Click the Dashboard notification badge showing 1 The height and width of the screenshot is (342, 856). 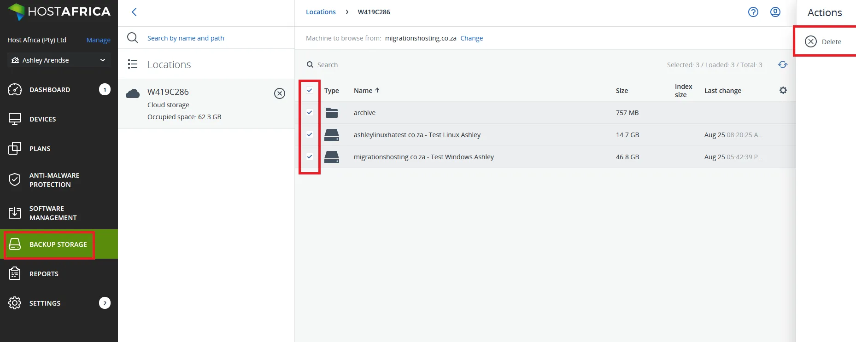coord(105,89)
